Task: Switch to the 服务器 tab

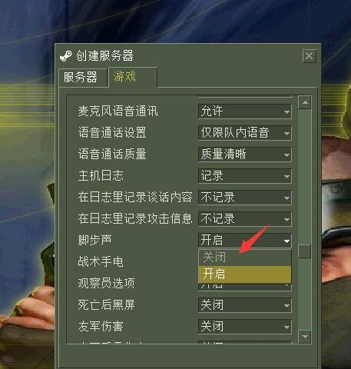Action: coord(82,78)
